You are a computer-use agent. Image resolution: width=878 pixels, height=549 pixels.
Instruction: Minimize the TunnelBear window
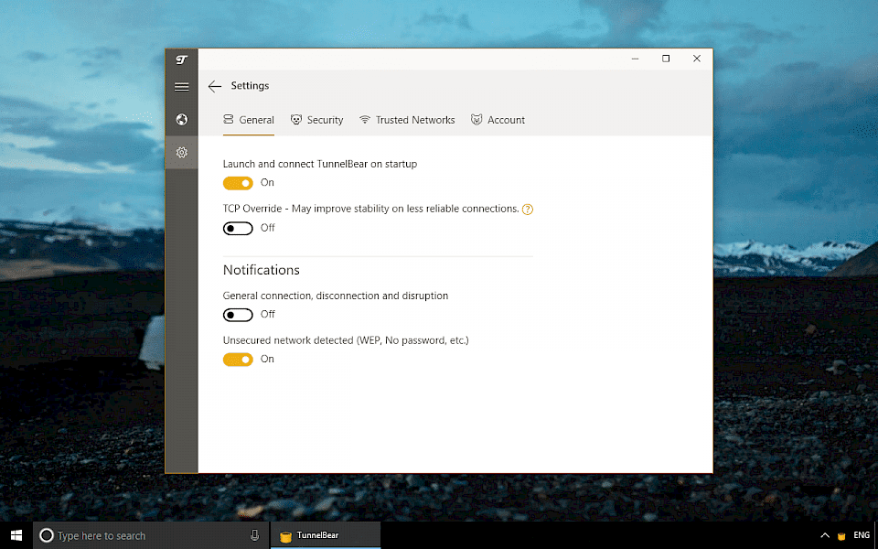635,59
